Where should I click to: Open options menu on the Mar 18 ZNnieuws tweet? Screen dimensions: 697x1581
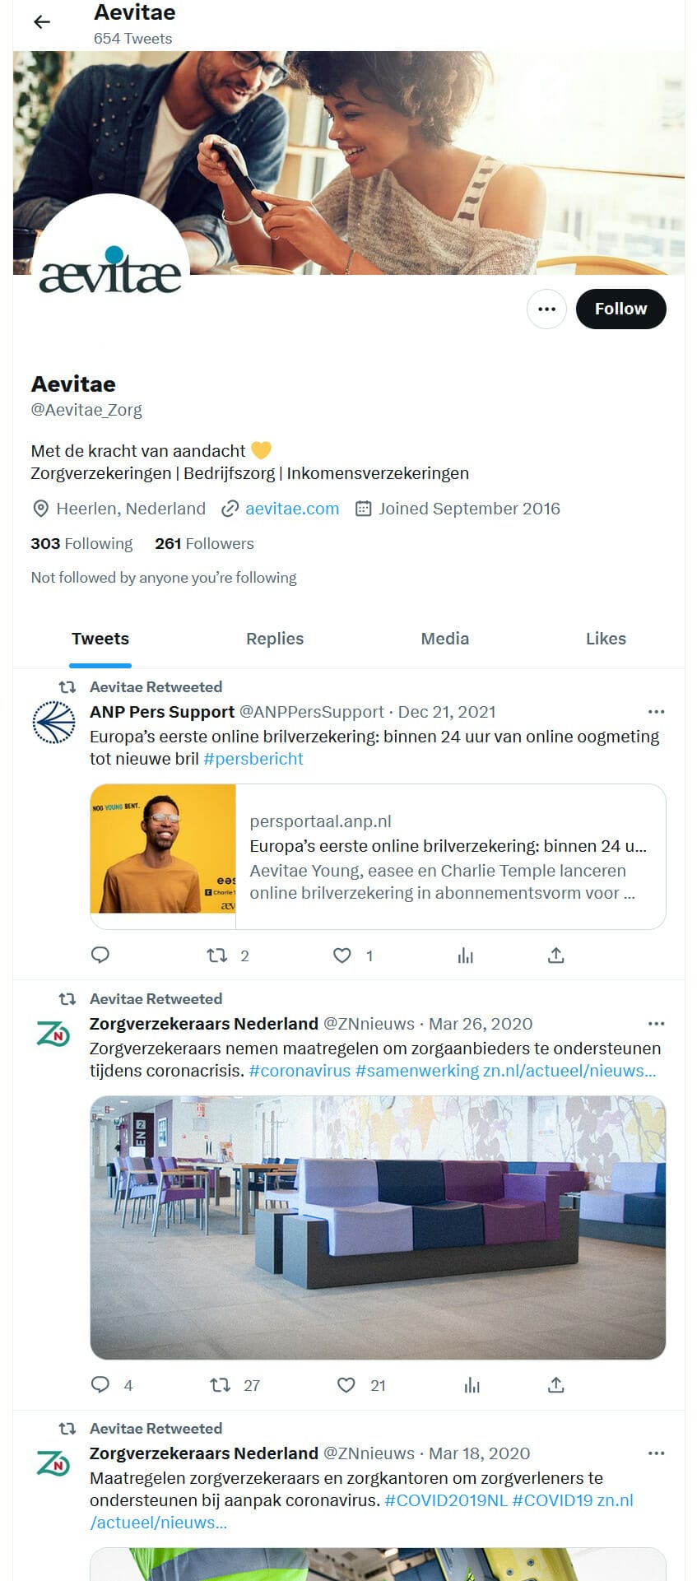[656, 1453]
